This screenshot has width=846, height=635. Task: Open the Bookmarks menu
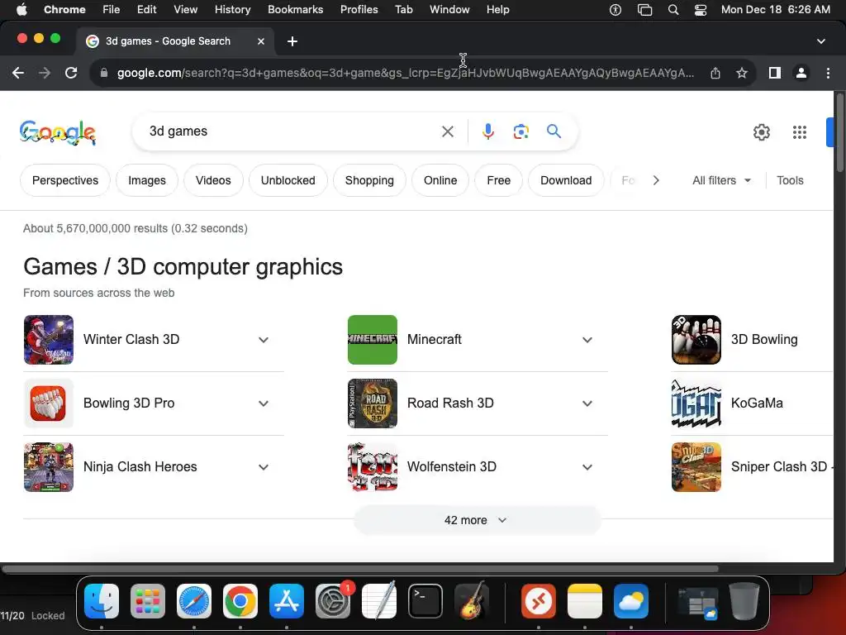click(x=295, y=10)
